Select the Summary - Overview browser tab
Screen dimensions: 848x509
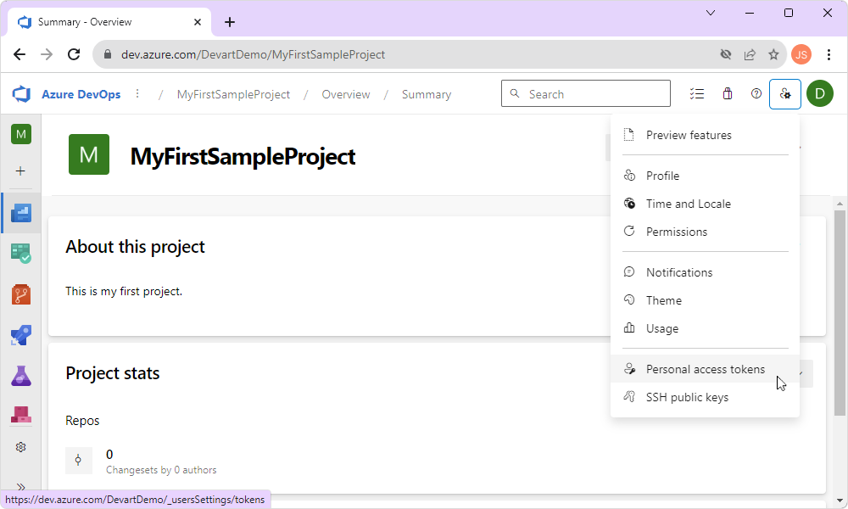point(109,22)
